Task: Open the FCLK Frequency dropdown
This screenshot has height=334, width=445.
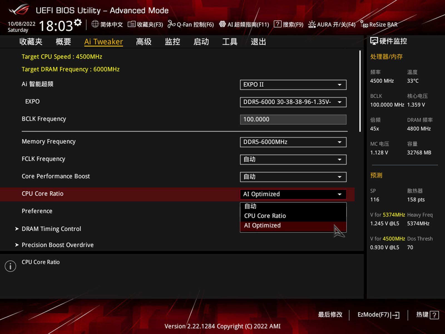Action: point(293,159)
